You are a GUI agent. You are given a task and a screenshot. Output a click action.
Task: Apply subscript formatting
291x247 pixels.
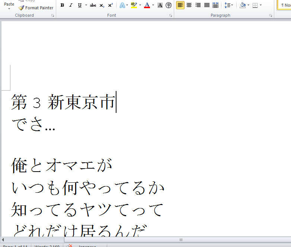pos(102,5)
